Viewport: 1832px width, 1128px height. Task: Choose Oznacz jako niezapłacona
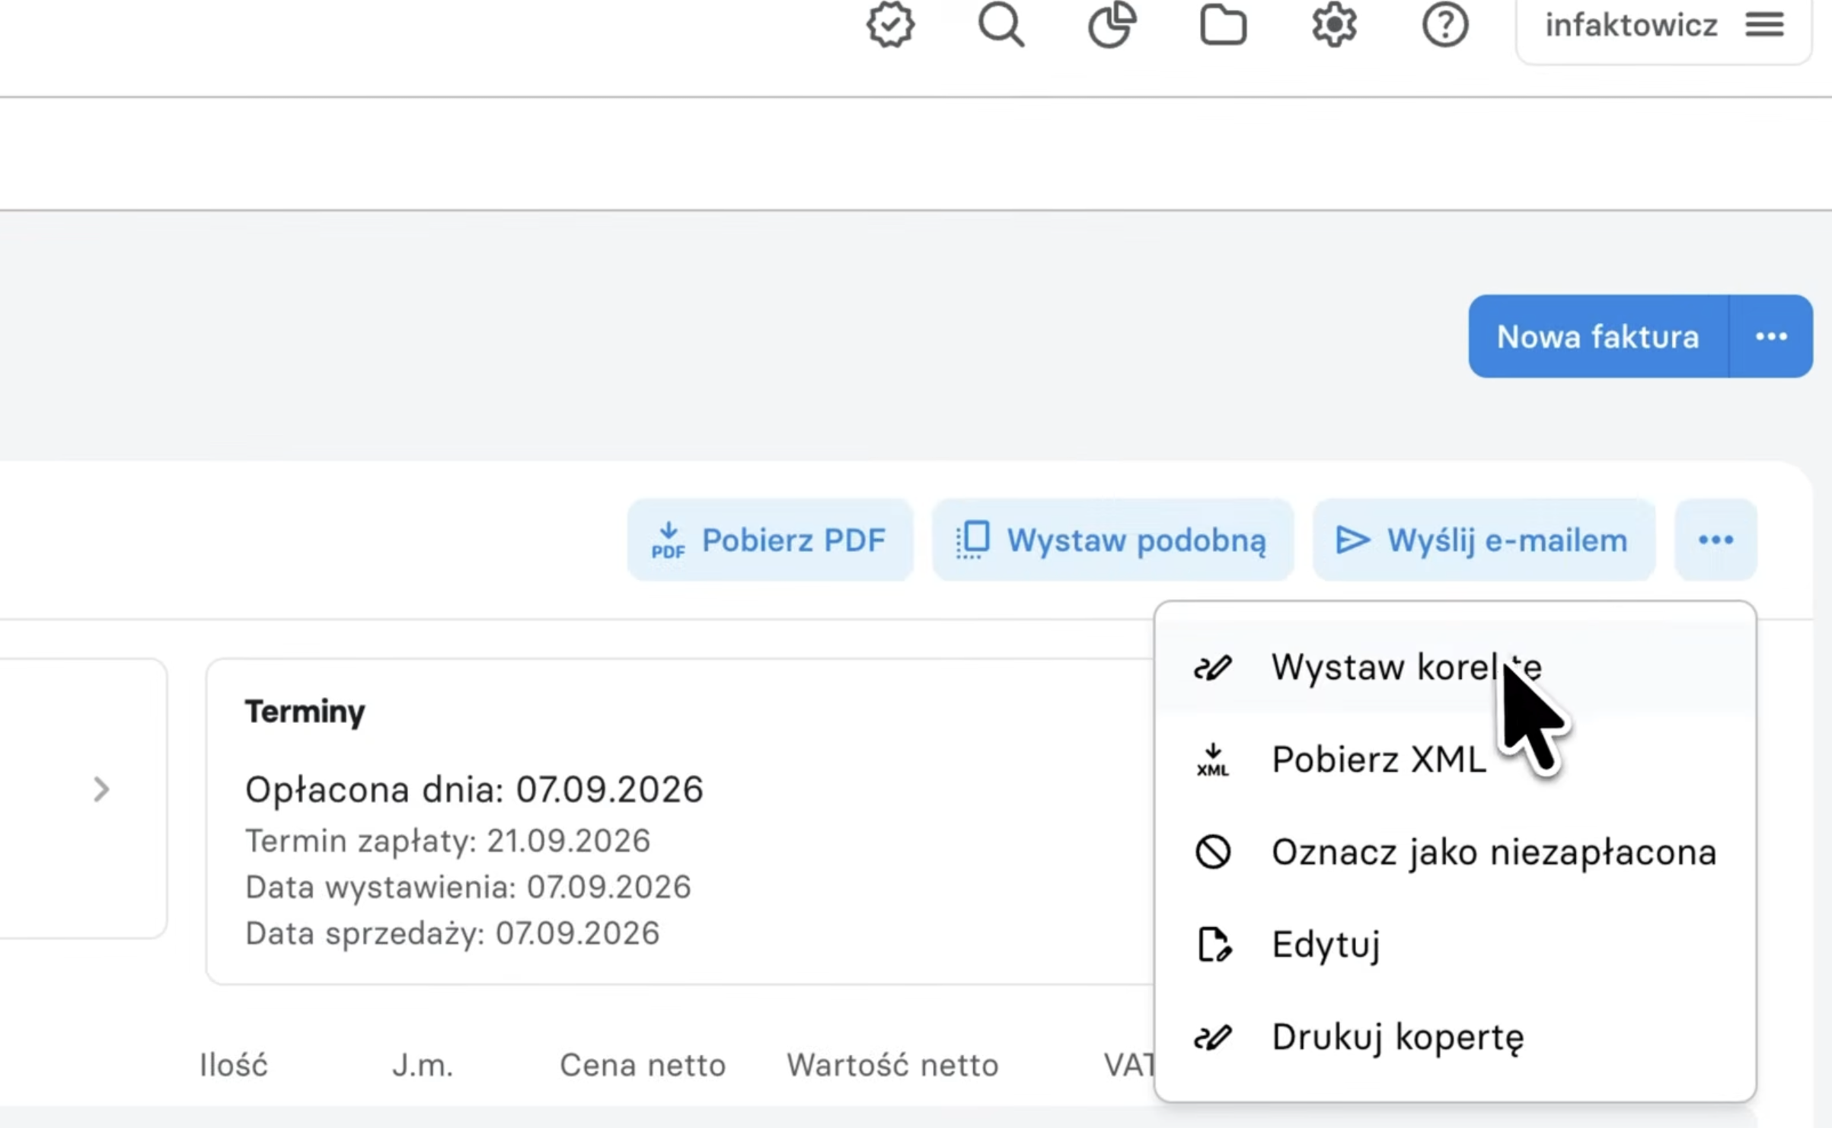tap(1455, 852)
